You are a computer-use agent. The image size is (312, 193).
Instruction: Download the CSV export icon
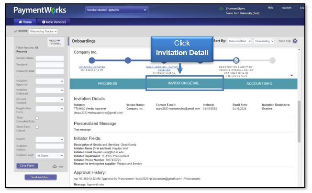coord(58,166)
